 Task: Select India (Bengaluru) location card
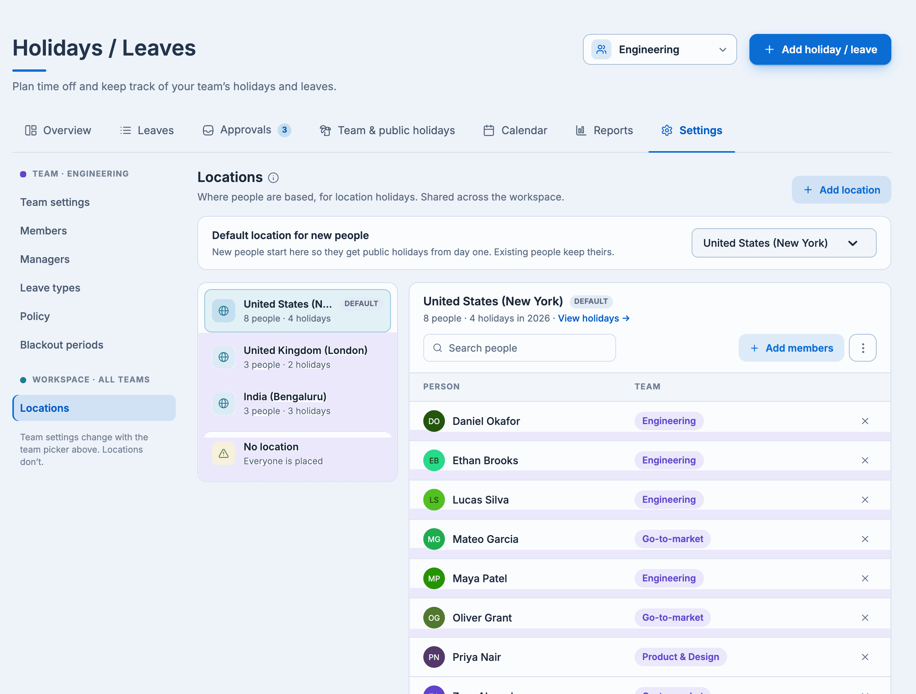297,403
